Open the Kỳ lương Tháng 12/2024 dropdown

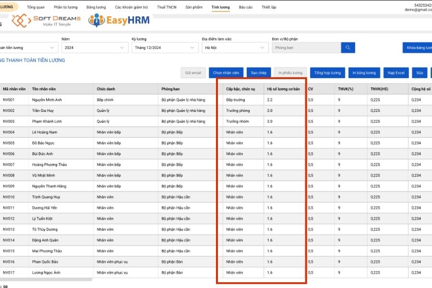click(x=165, y=48)
